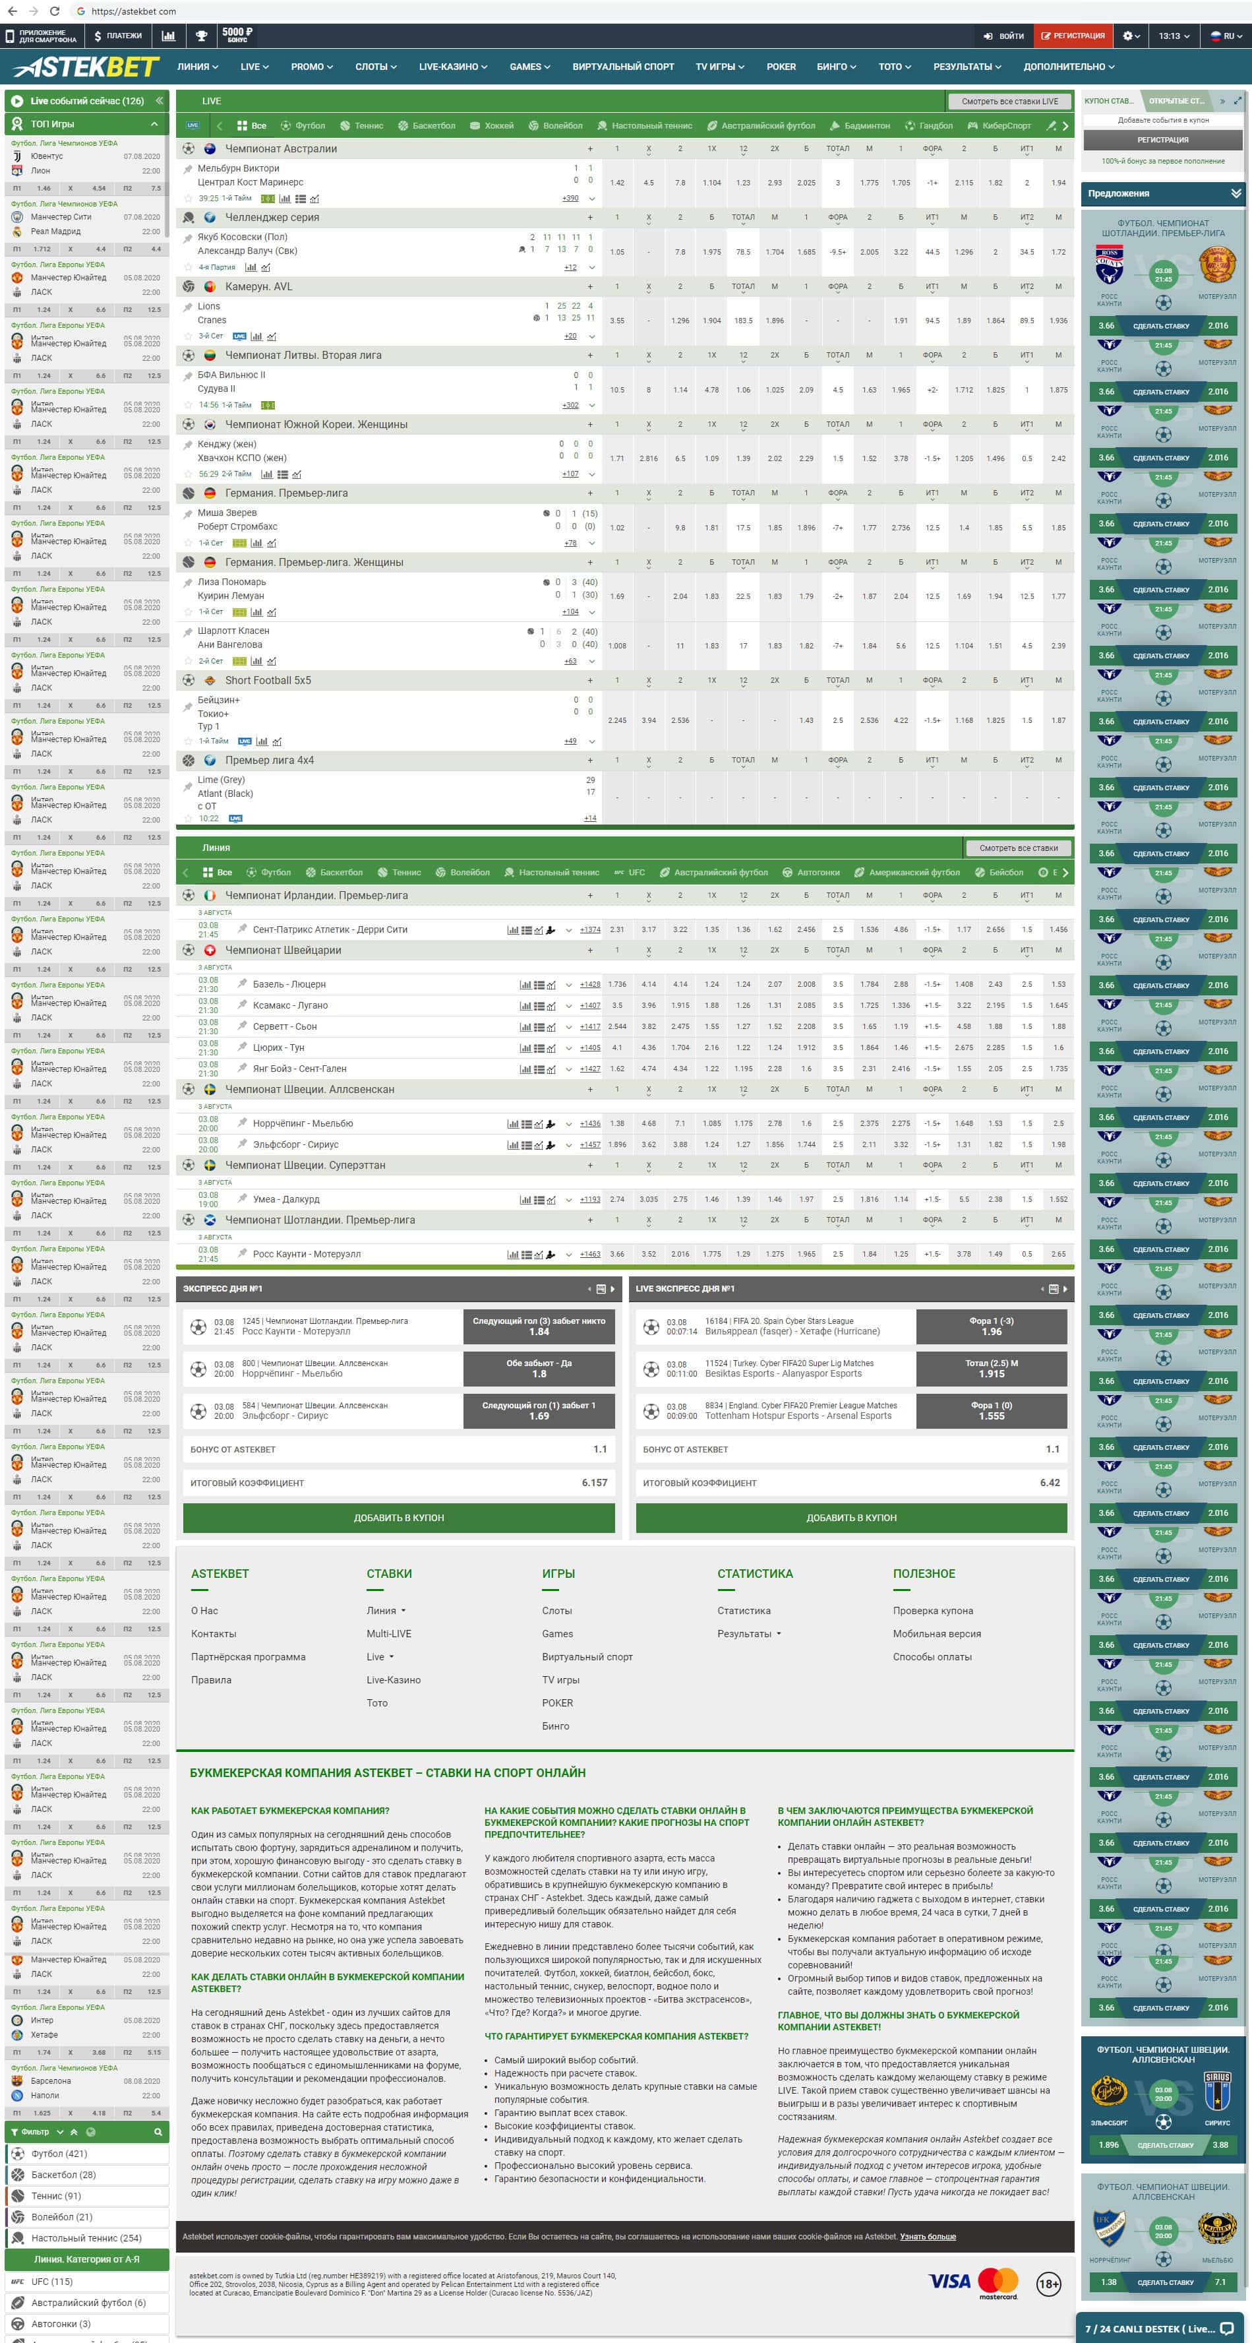The width and height of the screenshot is (1252, 2343).
Task: Click the red РЕГИСТРАЦИЯ button in header
Action: point(1073,36)
